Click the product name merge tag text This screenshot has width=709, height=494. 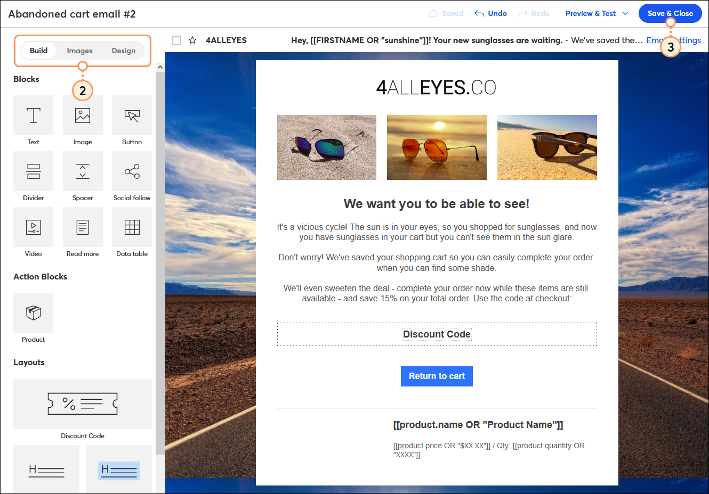click(x=478, y=425)
